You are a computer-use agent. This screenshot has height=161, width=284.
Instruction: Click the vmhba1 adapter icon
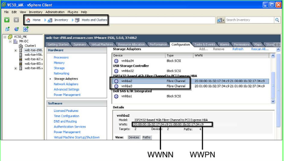[x=116, y=96]
